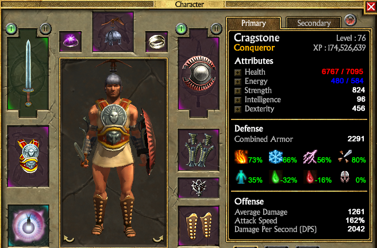Select the green striped arm guards slot

(x=198, y=150)
